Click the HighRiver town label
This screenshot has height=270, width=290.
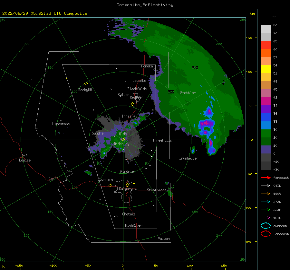tap(134, 225)
